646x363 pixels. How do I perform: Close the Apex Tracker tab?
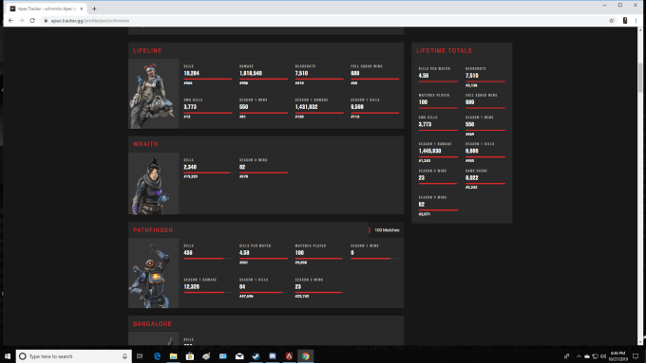point(81,9)
